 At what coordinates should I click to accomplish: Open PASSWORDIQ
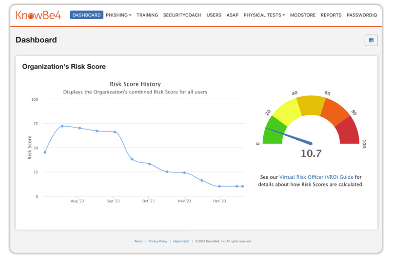click(361, 15)
